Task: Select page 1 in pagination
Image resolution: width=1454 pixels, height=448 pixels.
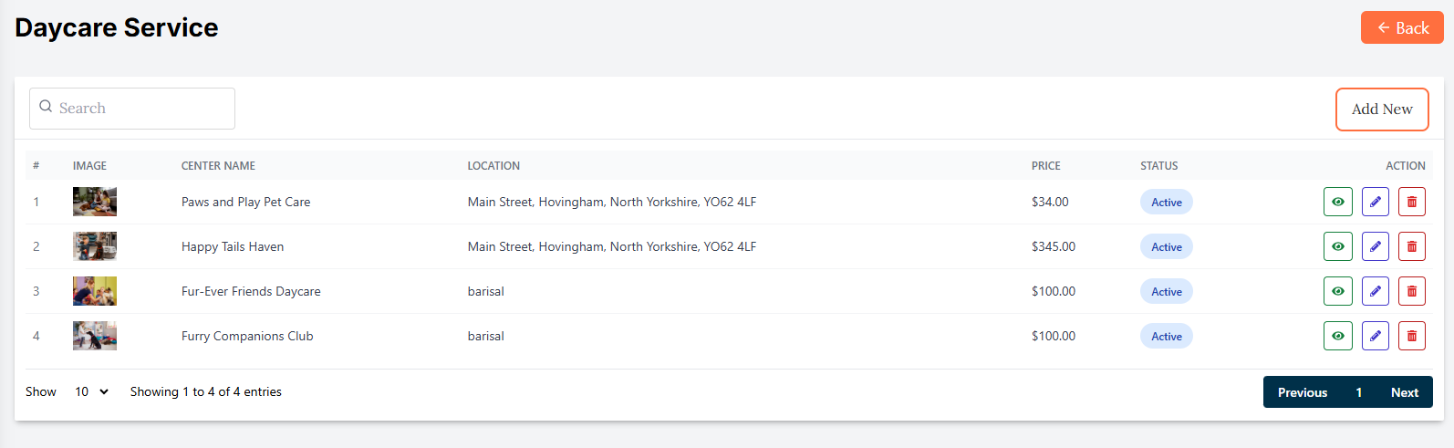Action: (1358, 392)
